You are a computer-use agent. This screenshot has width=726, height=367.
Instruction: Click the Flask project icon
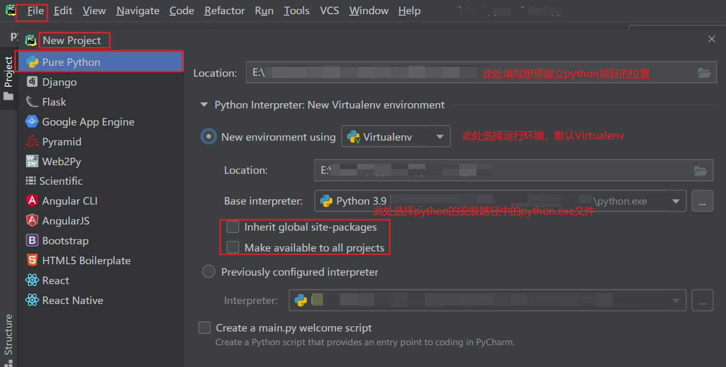[32, 102]
